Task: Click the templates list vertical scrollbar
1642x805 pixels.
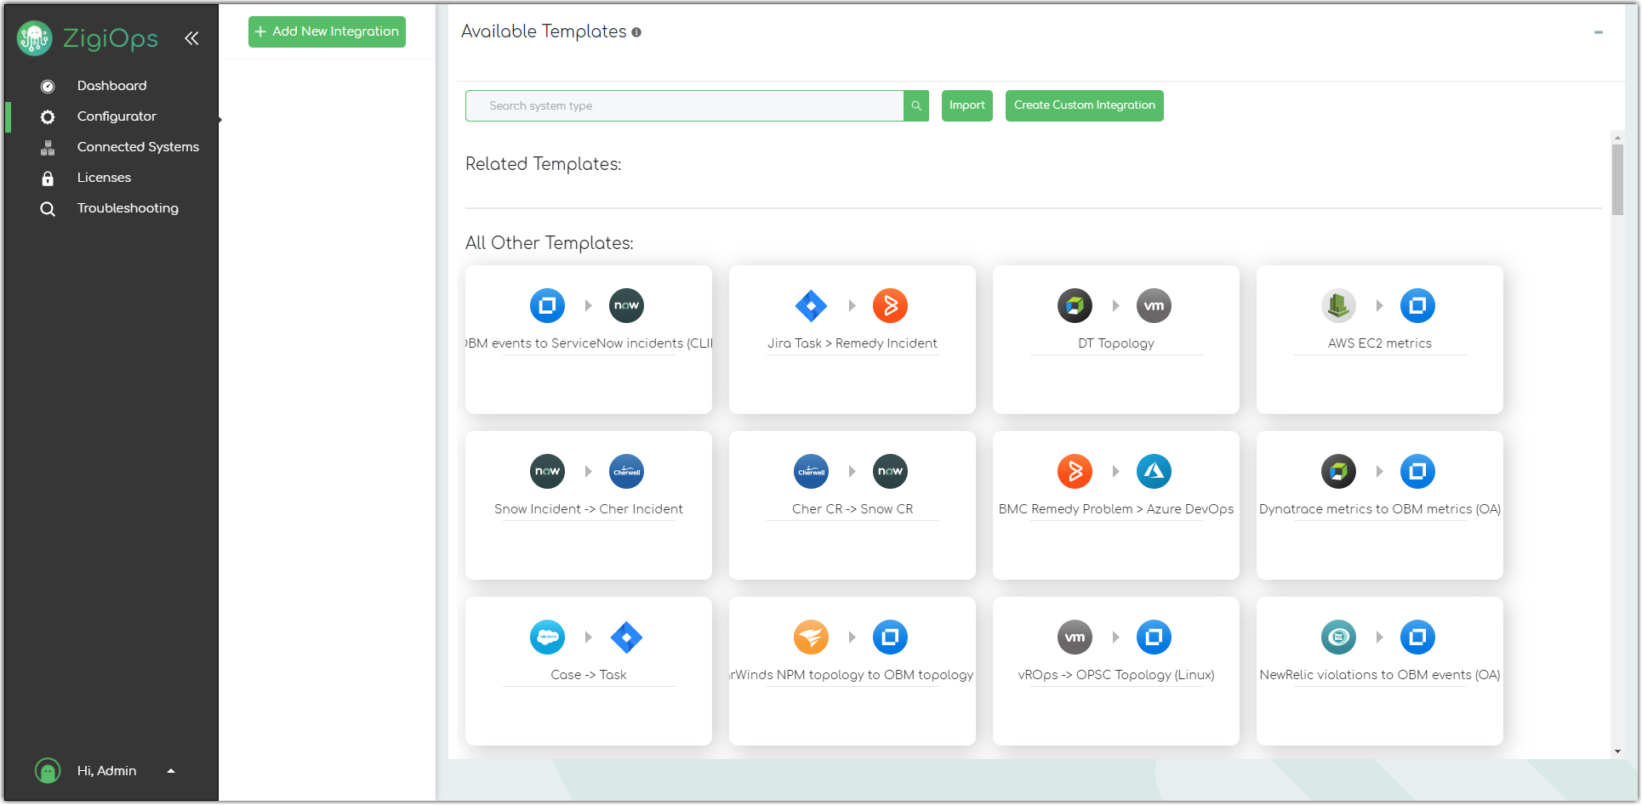Action: click(x=1617, y=179)
